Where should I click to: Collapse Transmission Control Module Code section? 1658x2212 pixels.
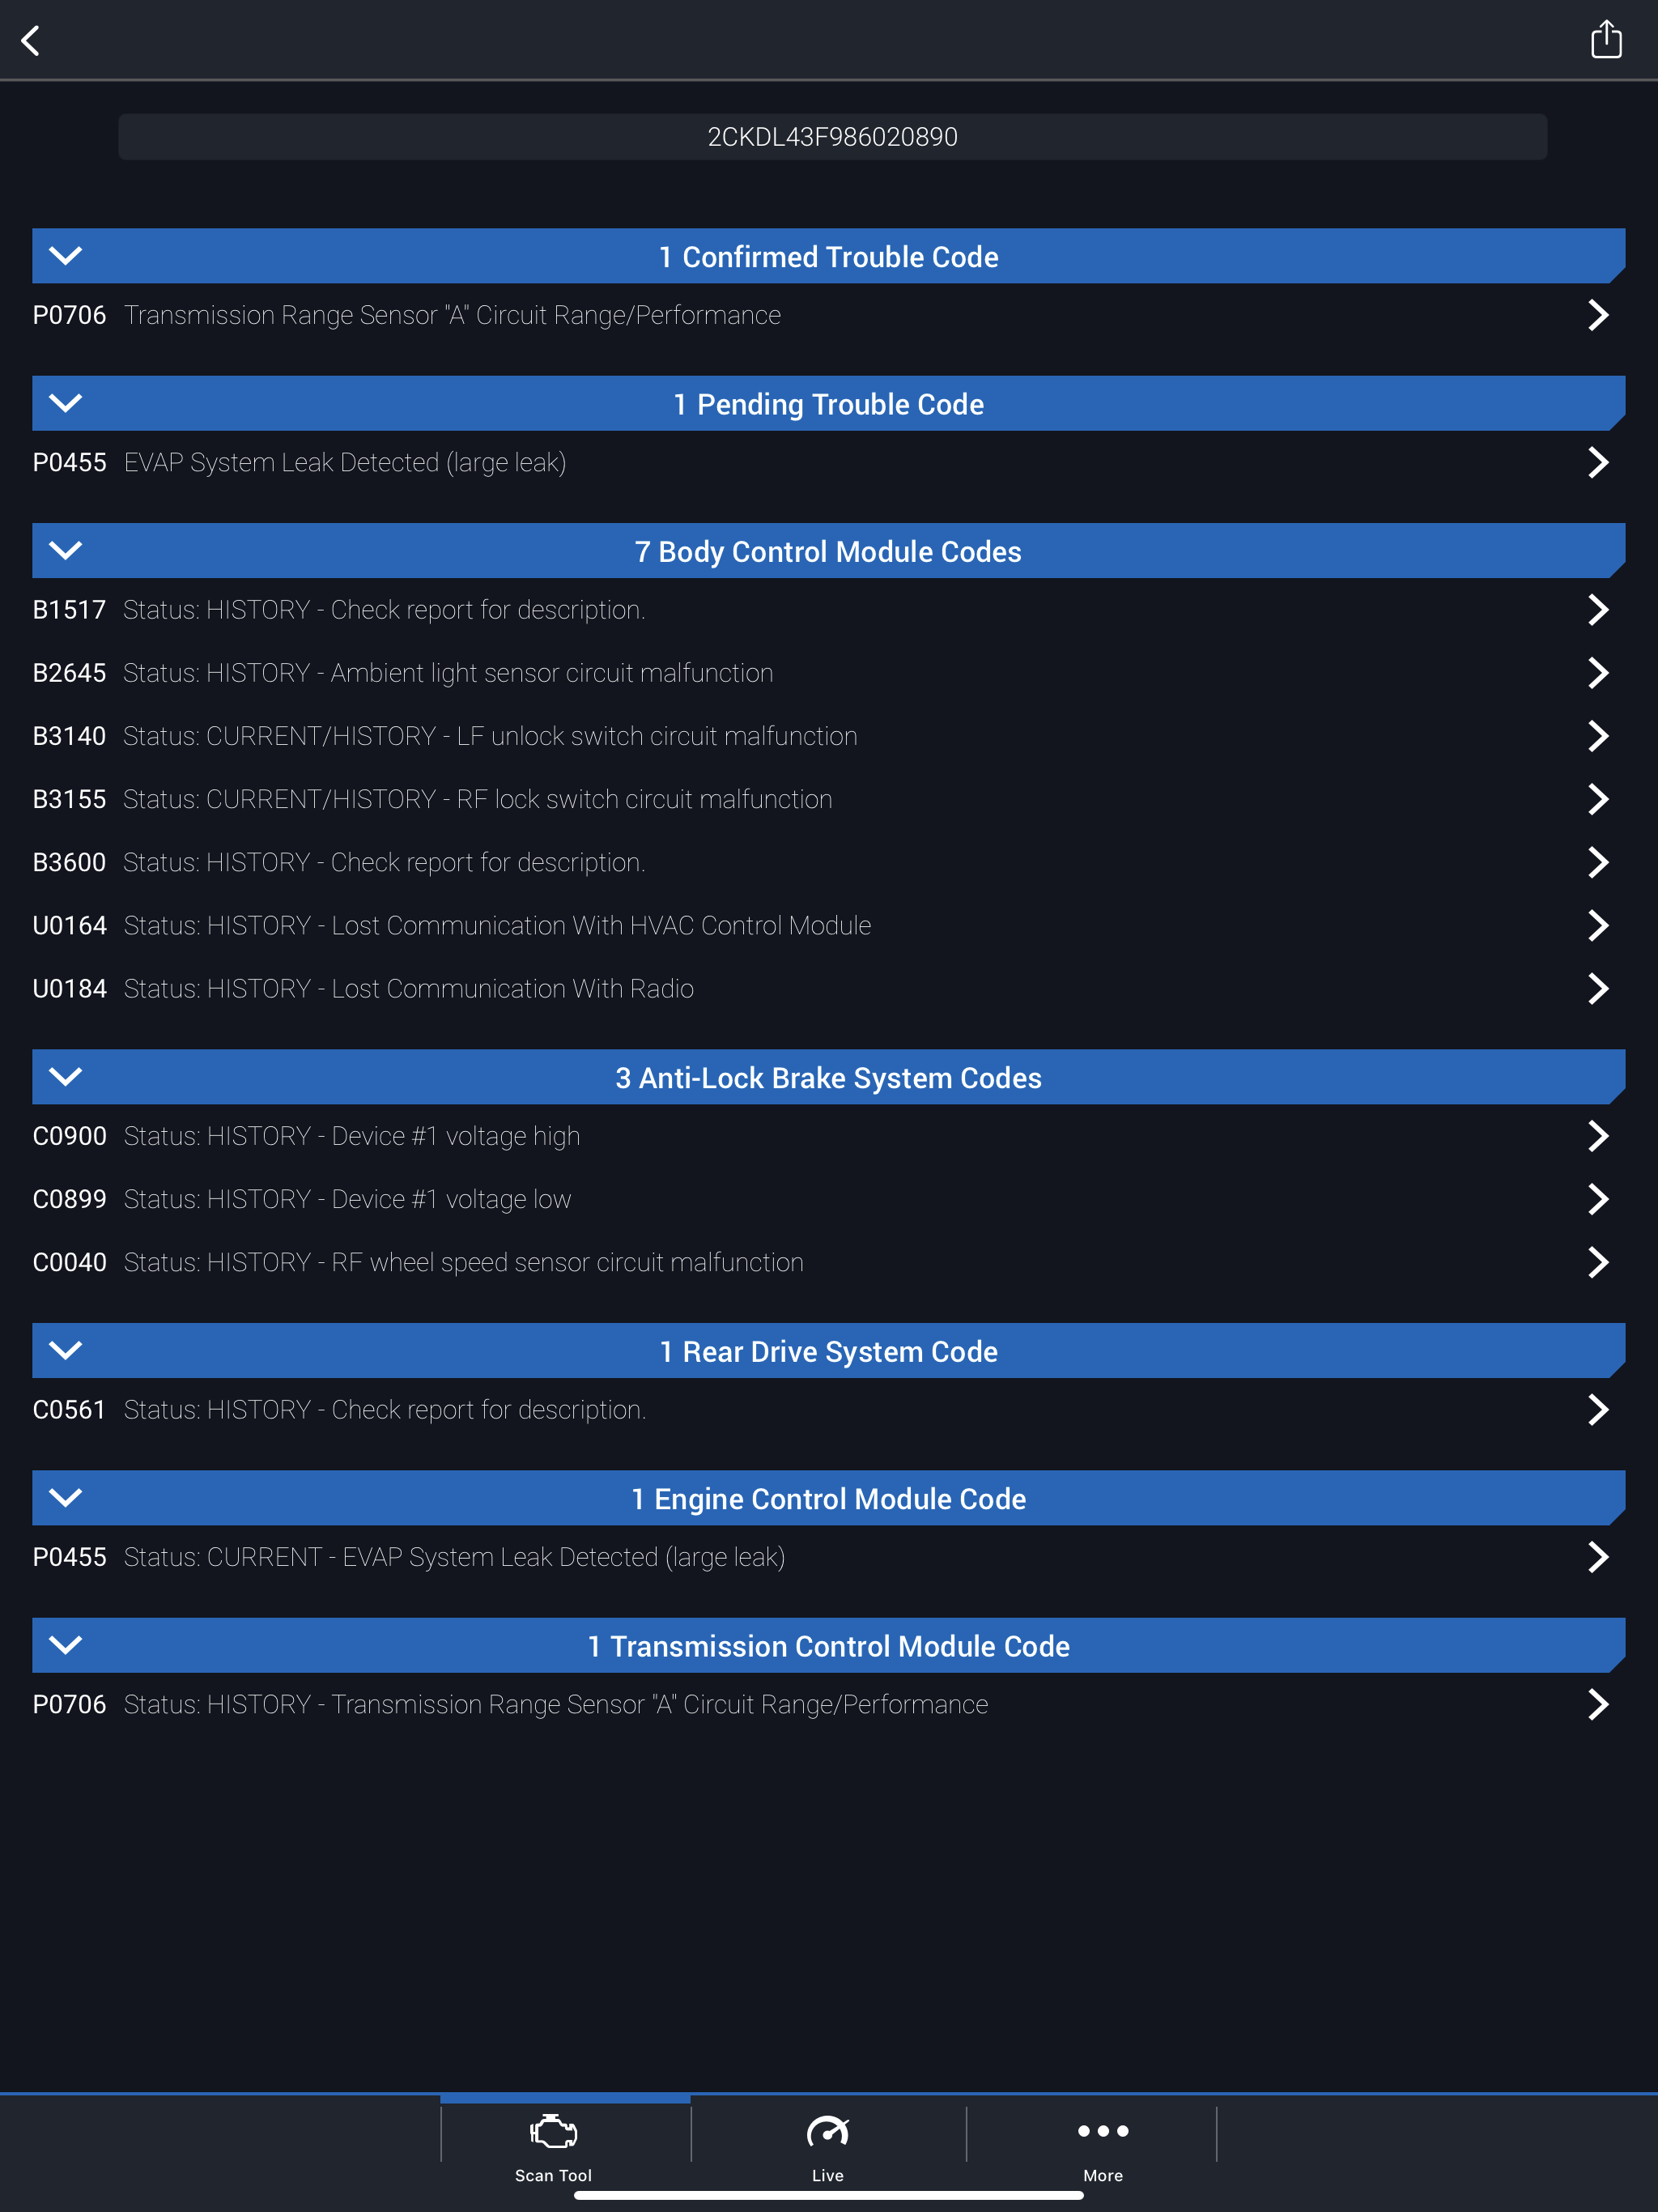(x=66, y=1645)
